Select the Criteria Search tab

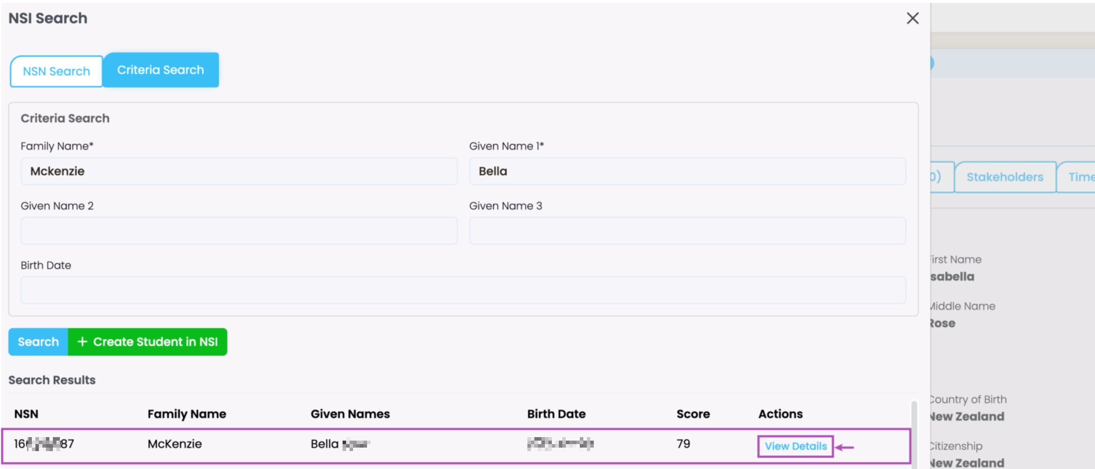160,70
